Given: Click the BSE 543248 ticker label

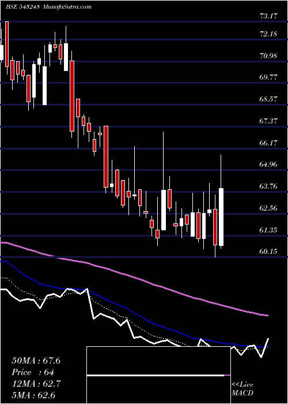Looking at the screenshot, I should coord(22,7).
